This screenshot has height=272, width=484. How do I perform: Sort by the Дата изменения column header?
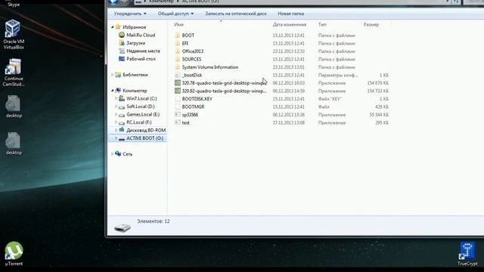[290, 24]
